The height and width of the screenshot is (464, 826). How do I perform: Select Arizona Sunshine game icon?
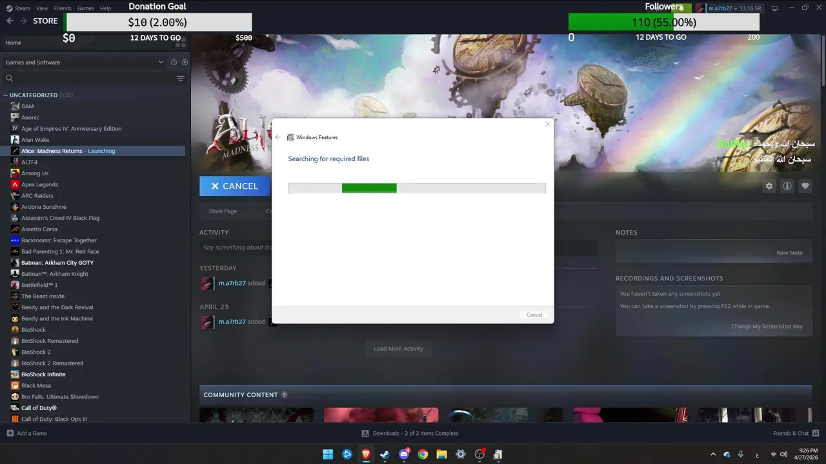(15, 207)
